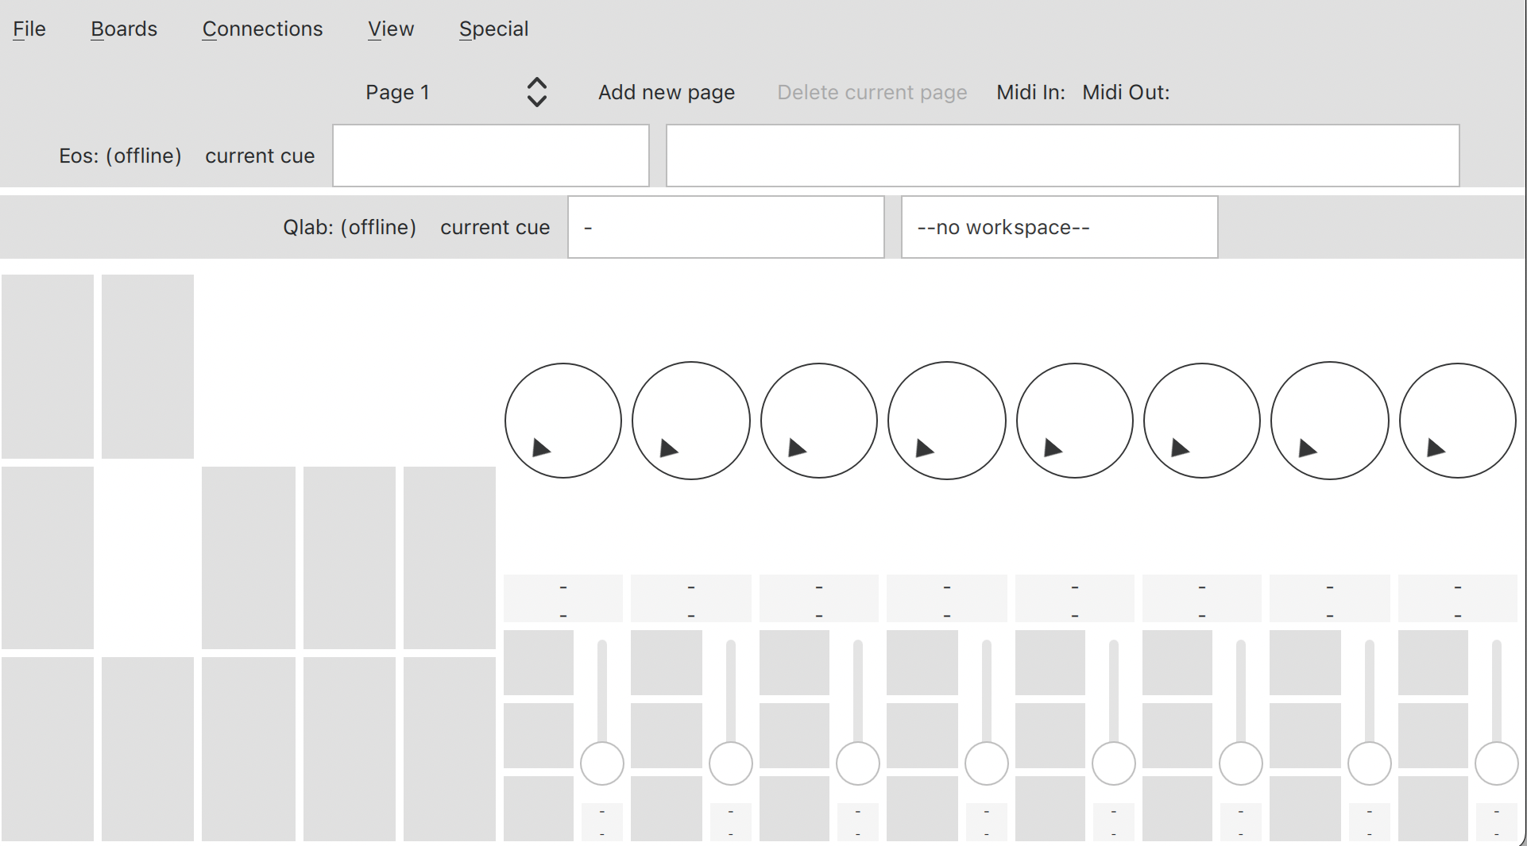Click the first channel's fader handle
Image resolution: width=1527 pixels, height=846 pixels.
(x=602, y=763)
